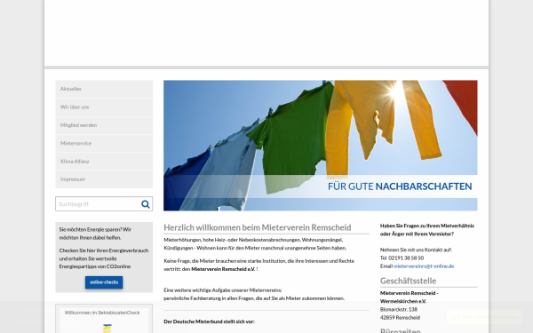The width and height of the screenshot is (533, 333).
Task: Click the bold text Mieterverein Remscheid e.V.
Action: (223, 269)
